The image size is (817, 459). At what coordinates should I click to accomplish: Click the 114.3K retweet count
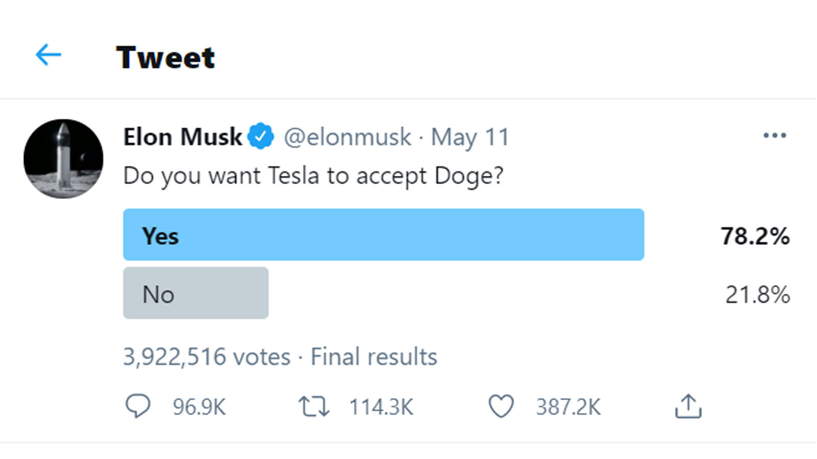coord(381,407)
